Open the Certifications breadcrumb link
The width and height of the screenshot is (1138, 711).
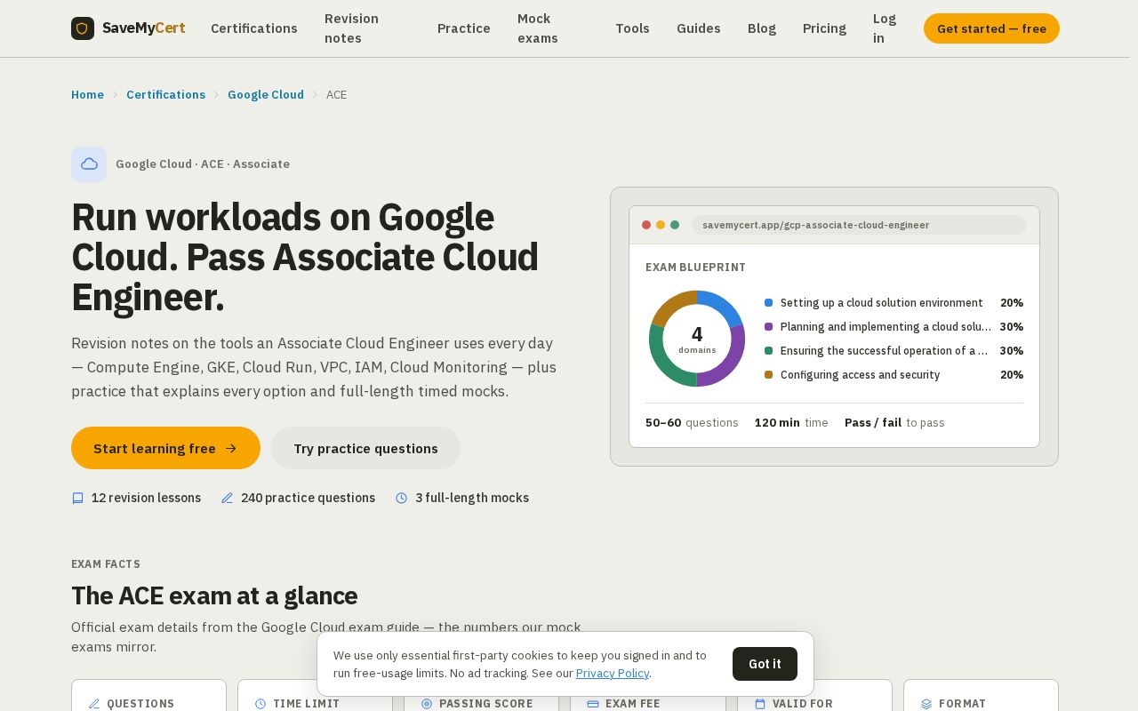[x=165, y=95]
